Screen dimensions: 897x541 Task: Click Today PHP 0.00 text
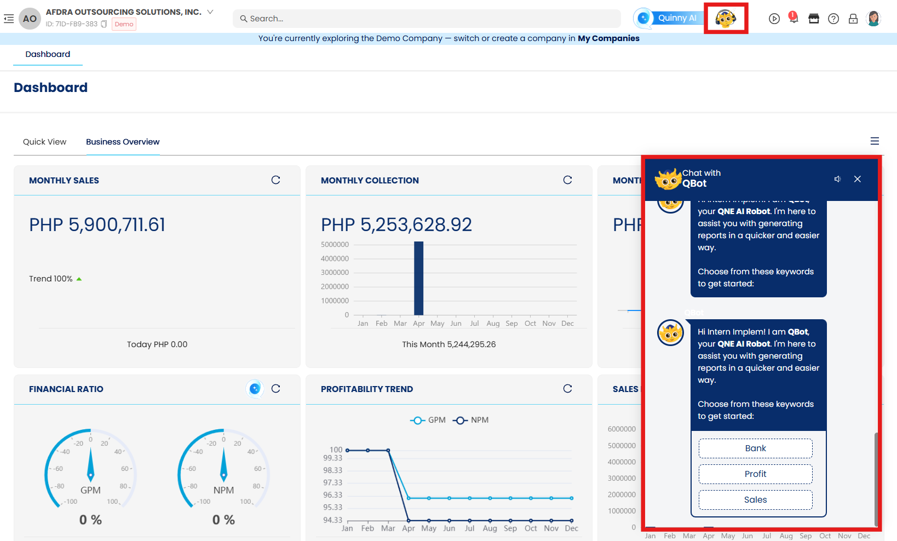point(157,344)
